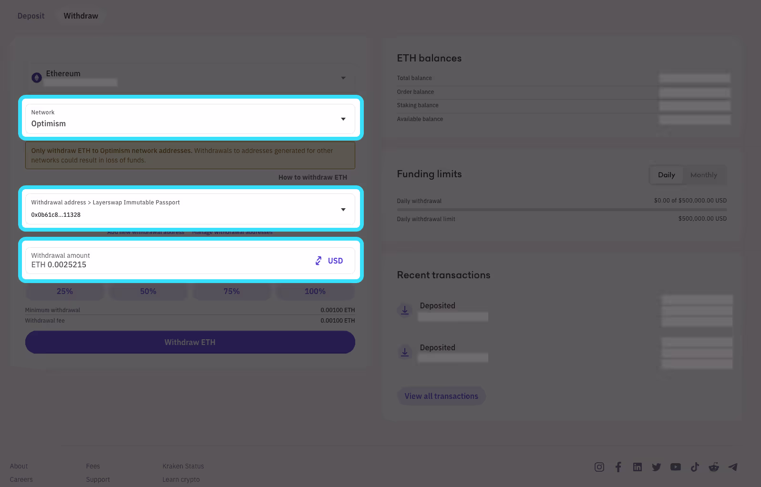The image size is (761, 487).
Task: Switch funding limits to Monthly
Action: coord(704,175)
